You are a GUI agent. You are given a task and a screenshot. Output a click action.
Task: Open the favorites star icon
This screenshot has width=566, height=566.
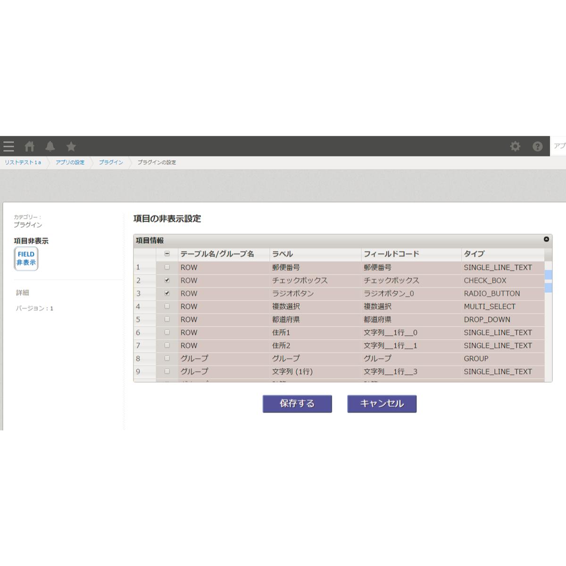click(x=71, y=147)
